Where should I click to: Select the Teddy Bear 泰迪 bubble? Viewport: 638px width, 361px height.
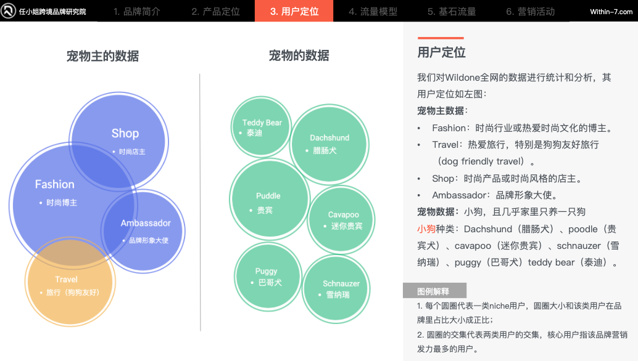(261, 127)
